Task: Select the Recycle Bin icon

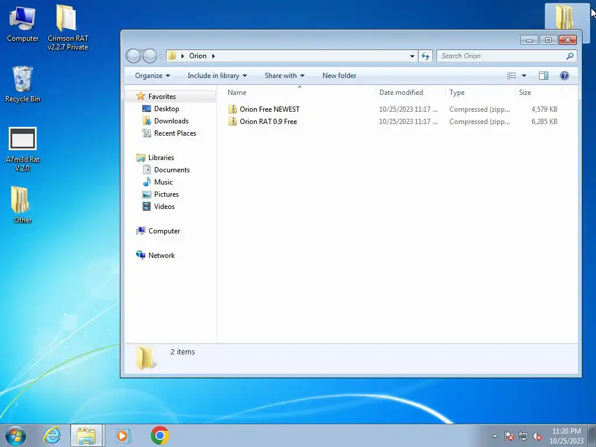Action: (x=23, y=84)
